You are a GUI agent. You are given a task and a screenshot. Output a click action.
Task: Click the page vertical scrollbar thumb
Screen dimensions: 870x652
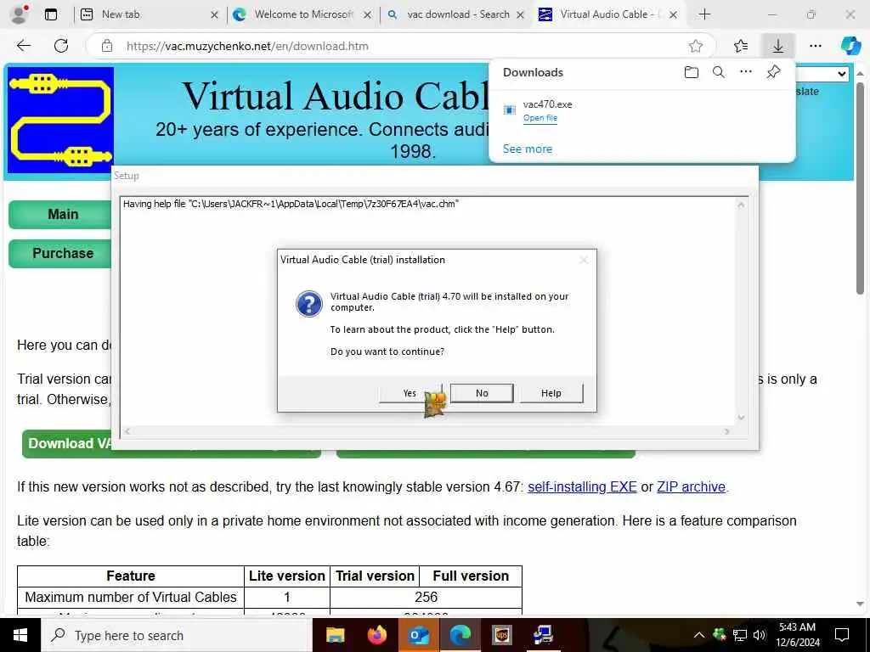(860, 188)
